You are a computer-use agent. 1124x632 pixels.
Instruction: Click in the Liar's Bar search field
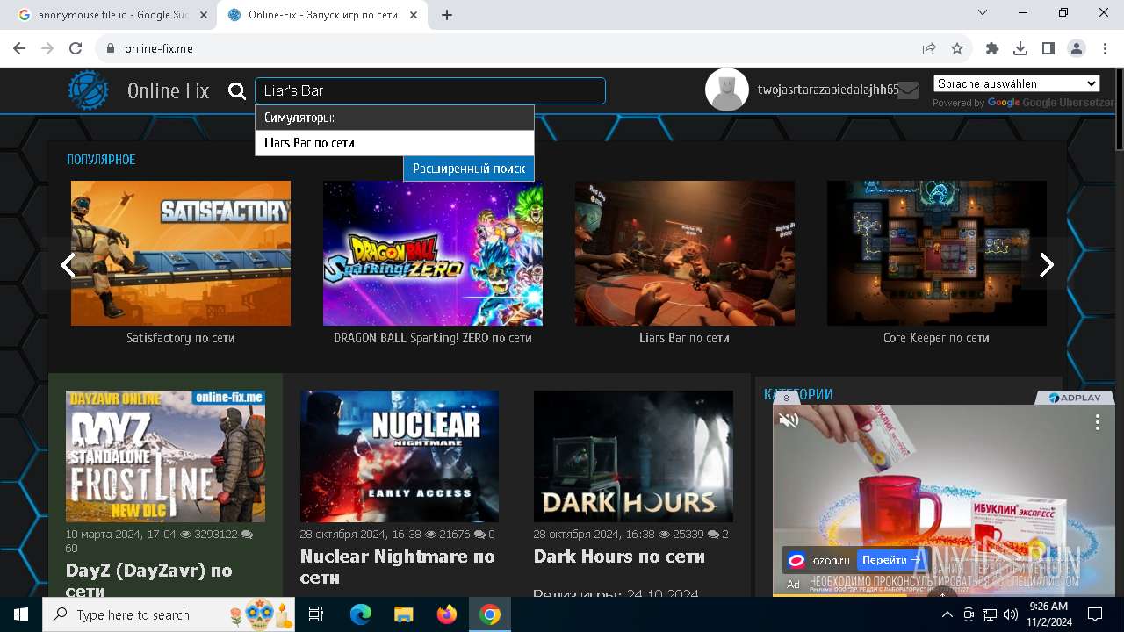click(x=430, y=91)
